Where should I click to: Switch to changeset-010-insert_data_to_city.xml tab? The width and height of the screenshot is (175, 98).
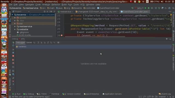(x=97, y=12)
